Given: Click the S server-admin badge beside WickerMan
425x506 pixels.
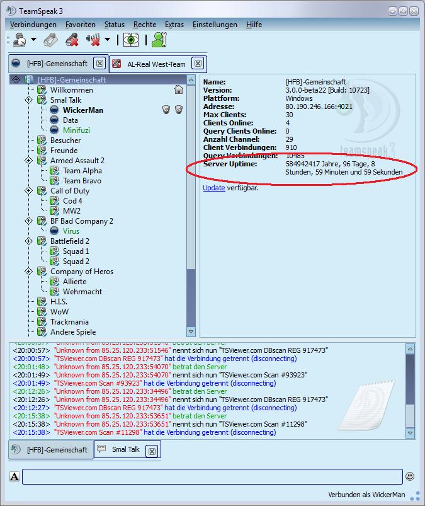Looking at the screenshot, I should (179, 110).
